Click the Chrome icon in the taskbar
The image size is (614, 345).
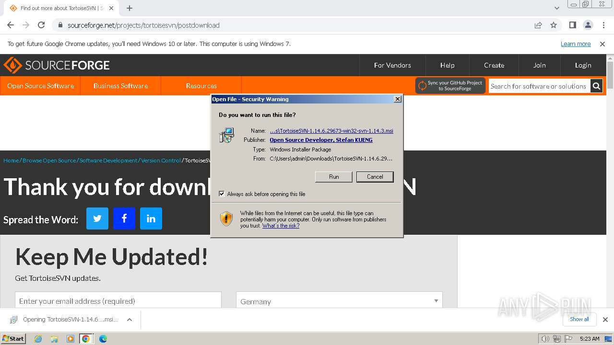pyautogui.click(x=86, y=339)
